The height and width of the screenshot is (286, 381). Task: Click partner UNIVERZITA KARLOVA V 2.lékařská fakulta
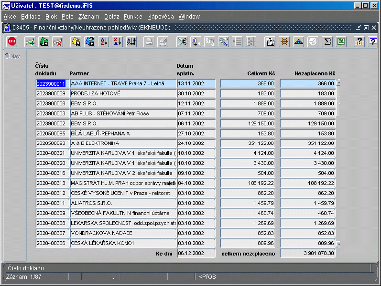coord(123,173)
